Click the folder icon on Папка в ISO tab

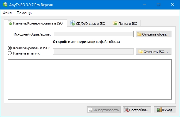[115, 23]
